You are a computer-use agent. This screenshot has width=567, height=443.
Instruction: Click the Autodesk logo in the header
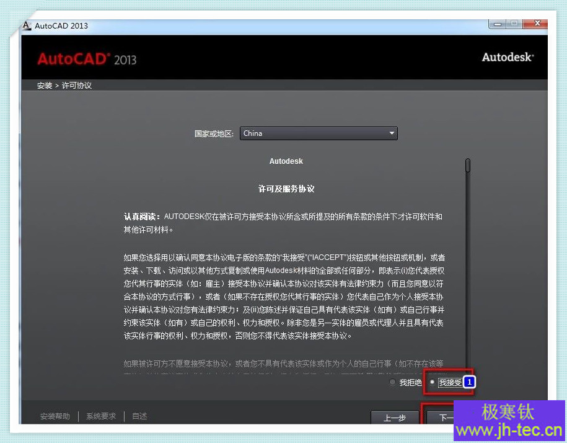508,57
